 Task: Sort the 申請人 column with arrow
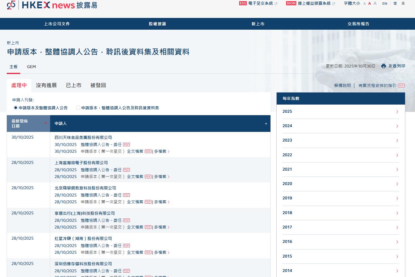(x=266, y=123)
